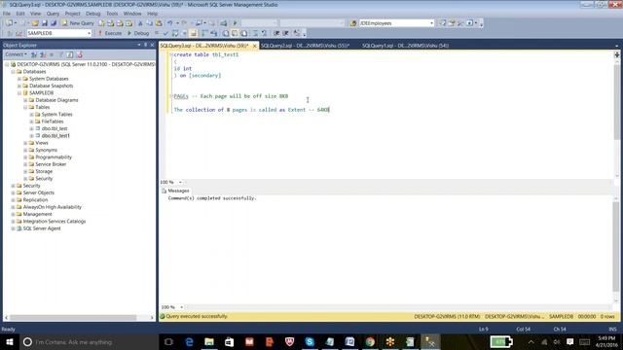Screen dimensions: 623x350
Task: Open the Tools menu
Action: (x=112, y=14)
